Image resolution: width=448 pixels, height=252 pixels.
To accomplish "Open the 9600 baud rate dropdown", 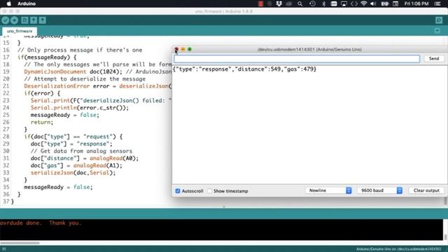I will tap(380, 190).
